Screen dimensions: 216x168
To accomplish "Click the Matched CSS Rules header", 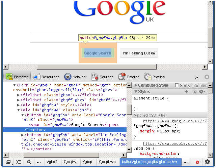I will (x=170, y=115).
